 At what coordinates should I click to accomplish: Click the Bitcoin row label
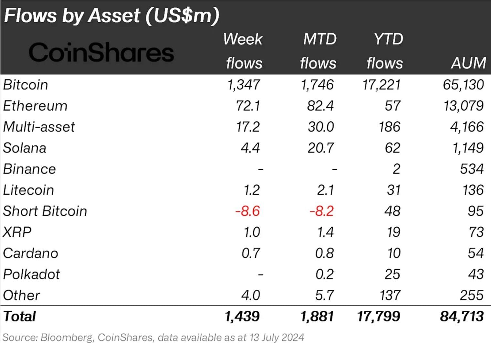(x=26, y=85)
